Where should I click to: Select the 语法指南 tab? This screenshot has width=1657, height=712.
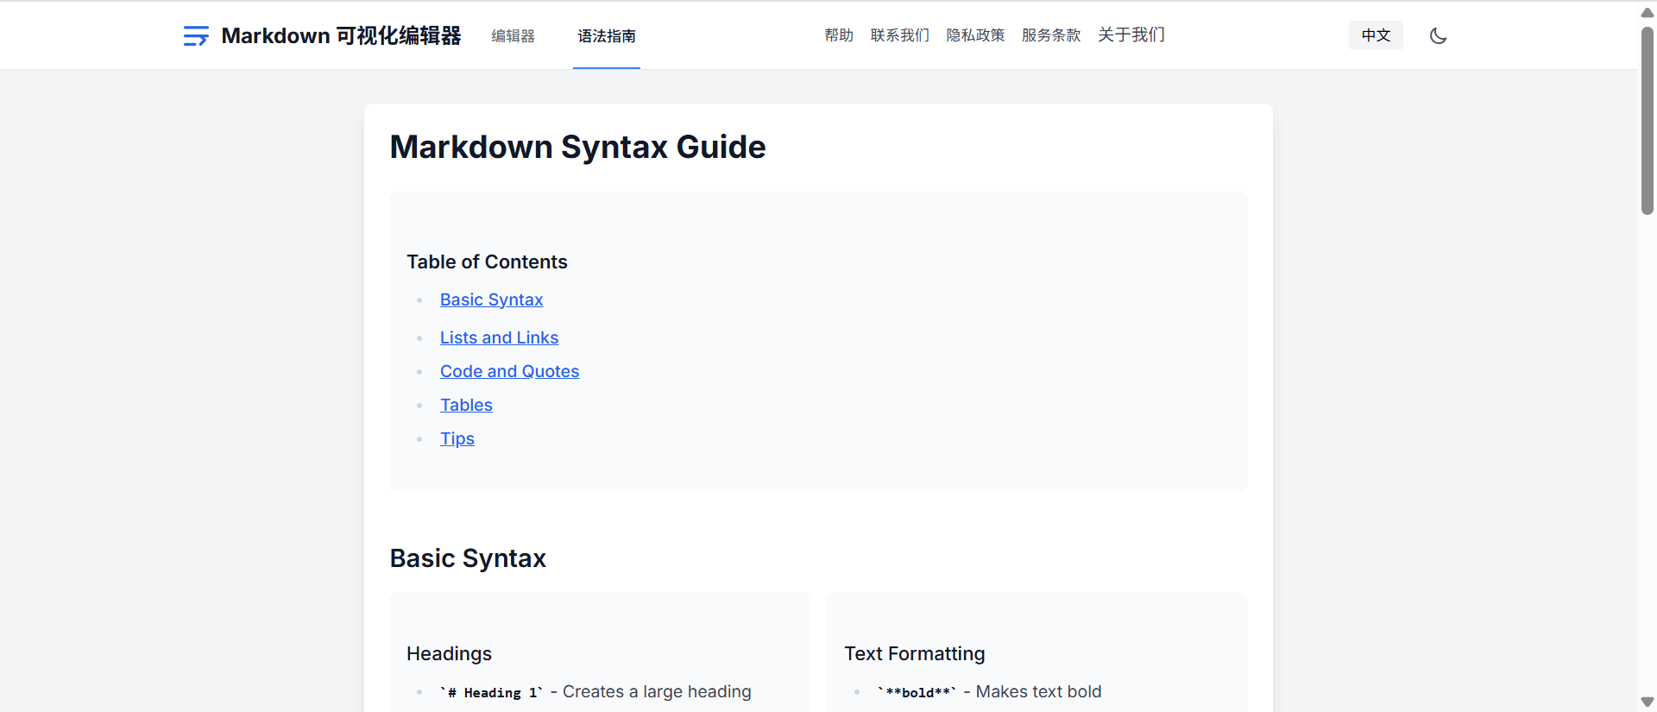coord(607,35)
